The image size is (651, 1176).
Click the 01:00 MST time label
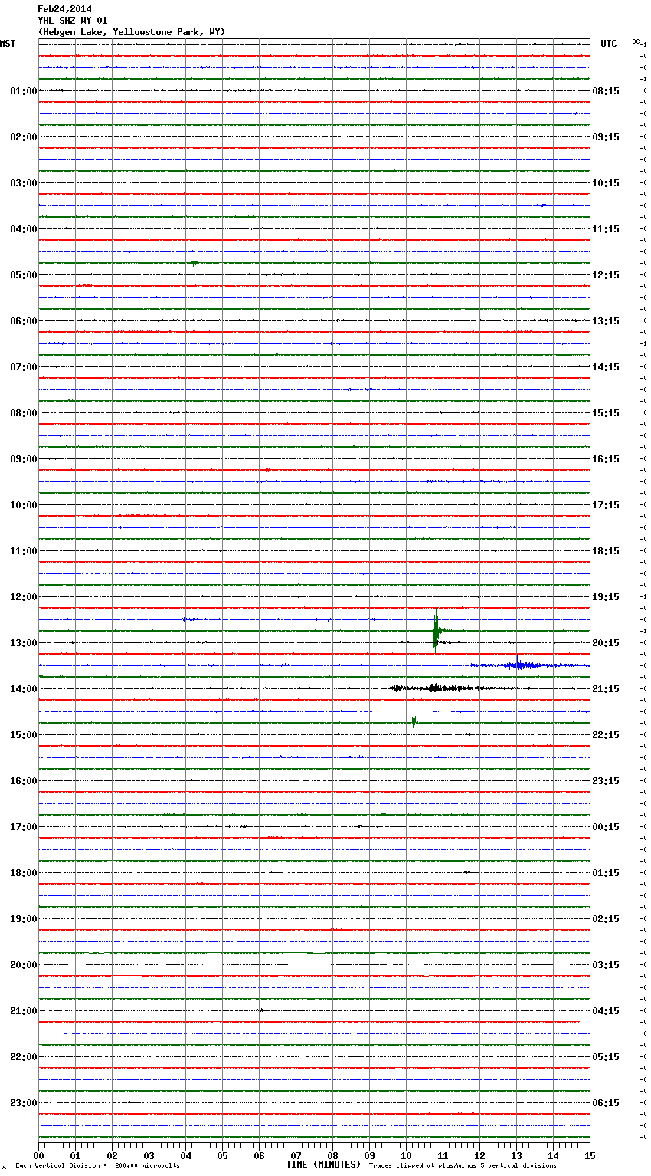click(23, 91)
